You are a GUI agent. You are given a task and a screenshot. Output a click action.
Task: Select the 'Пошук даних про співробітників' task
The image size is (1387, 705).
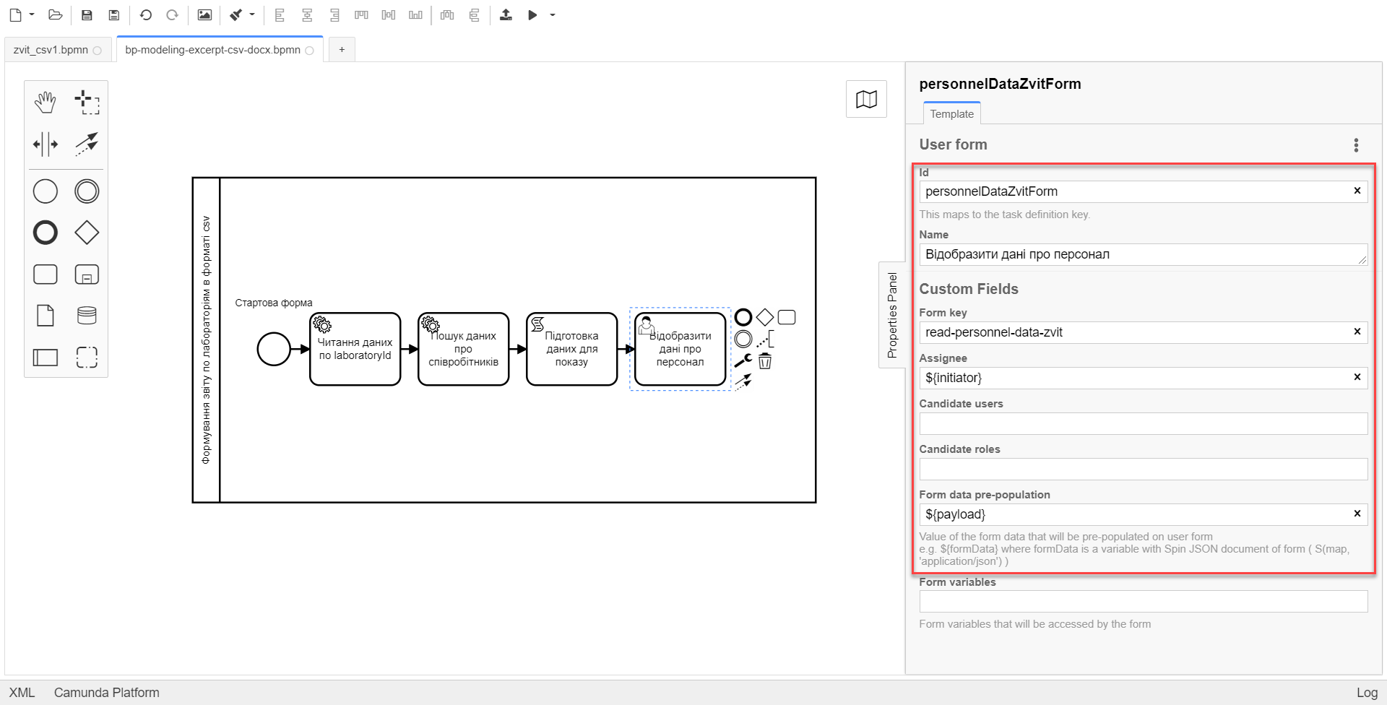coord(463,349)
